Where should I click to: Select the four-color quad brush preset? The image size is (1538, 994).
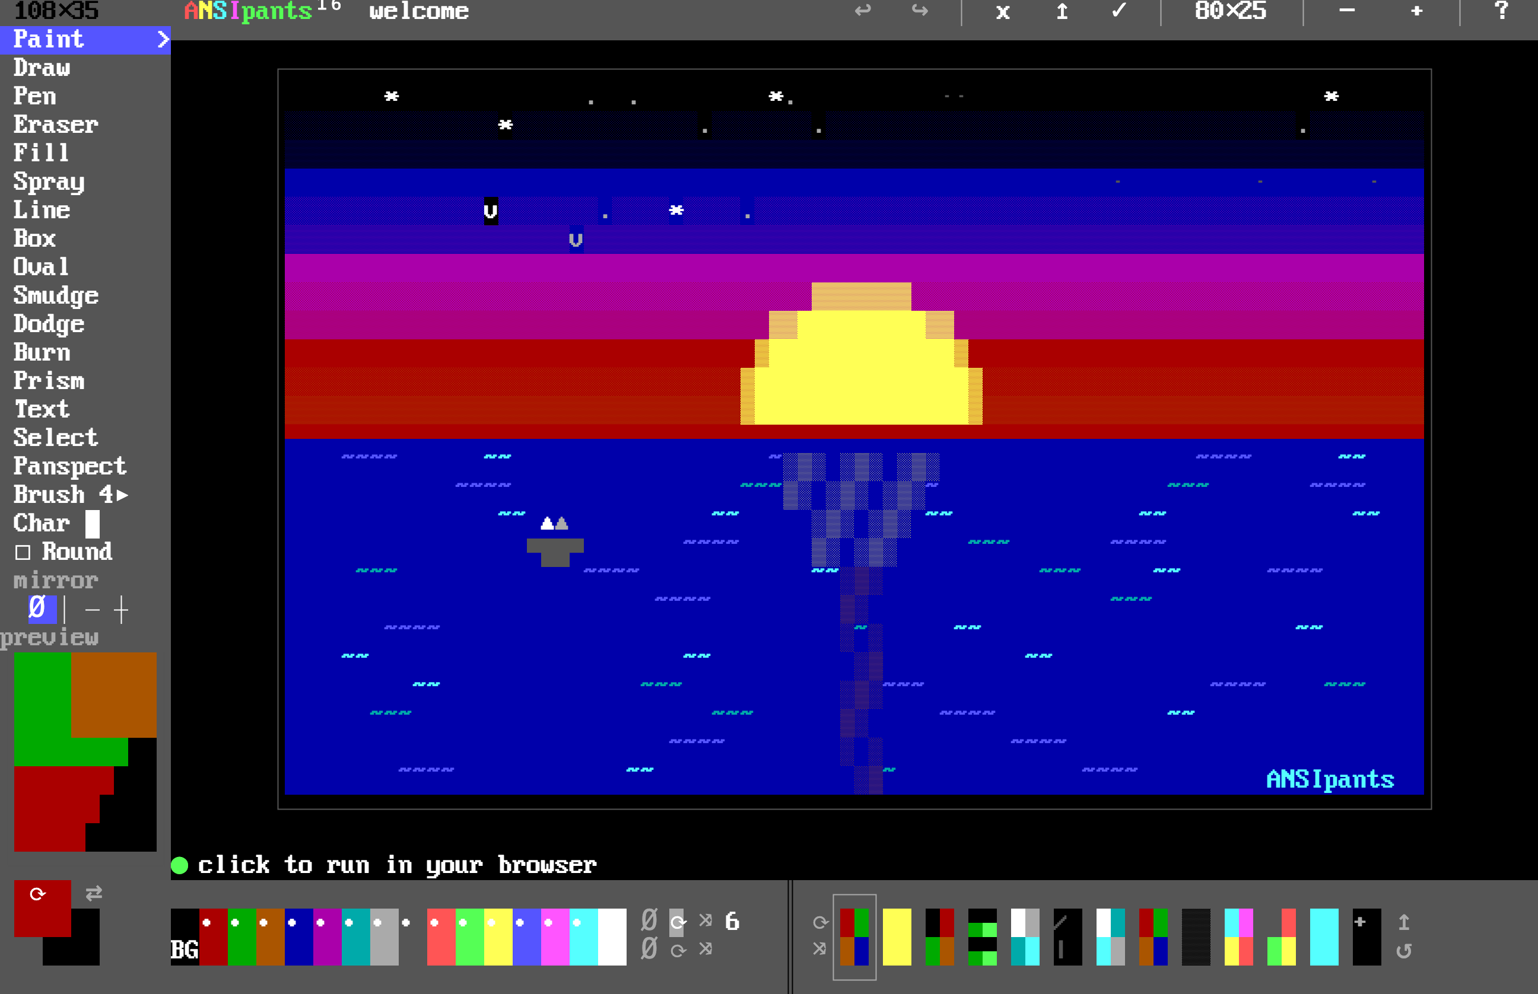coord(854,936)
